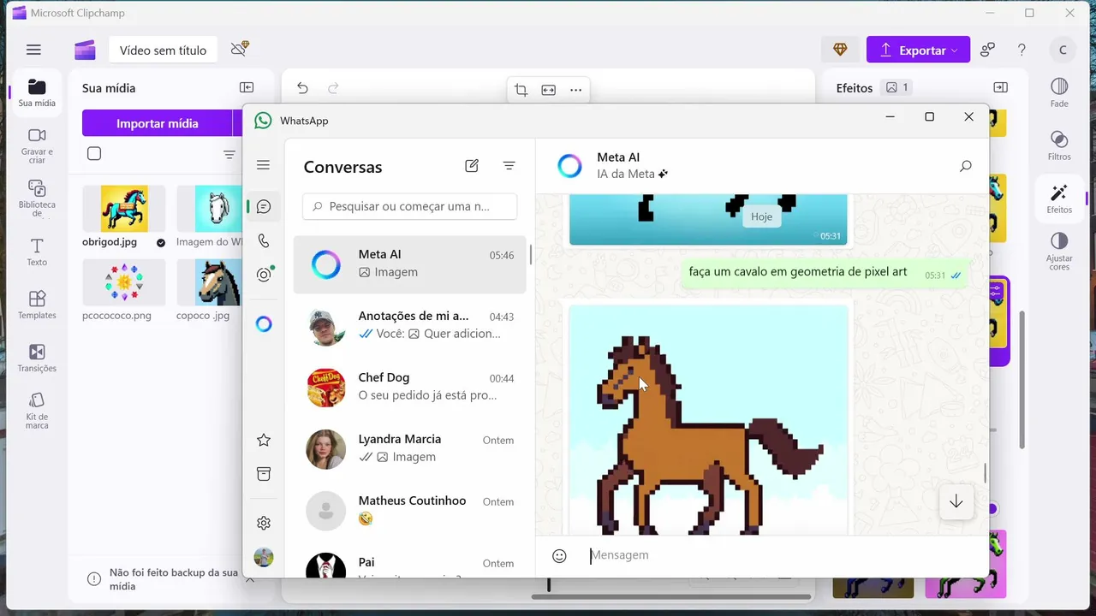Open Clipchamp hamburger menu

(33, 50)
